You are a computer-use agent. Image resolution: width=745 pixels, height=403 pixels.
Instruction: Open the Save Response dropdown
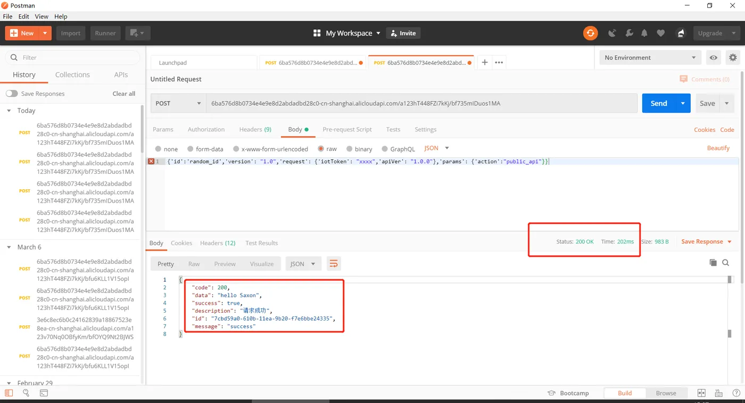click(x=706, y=241)
